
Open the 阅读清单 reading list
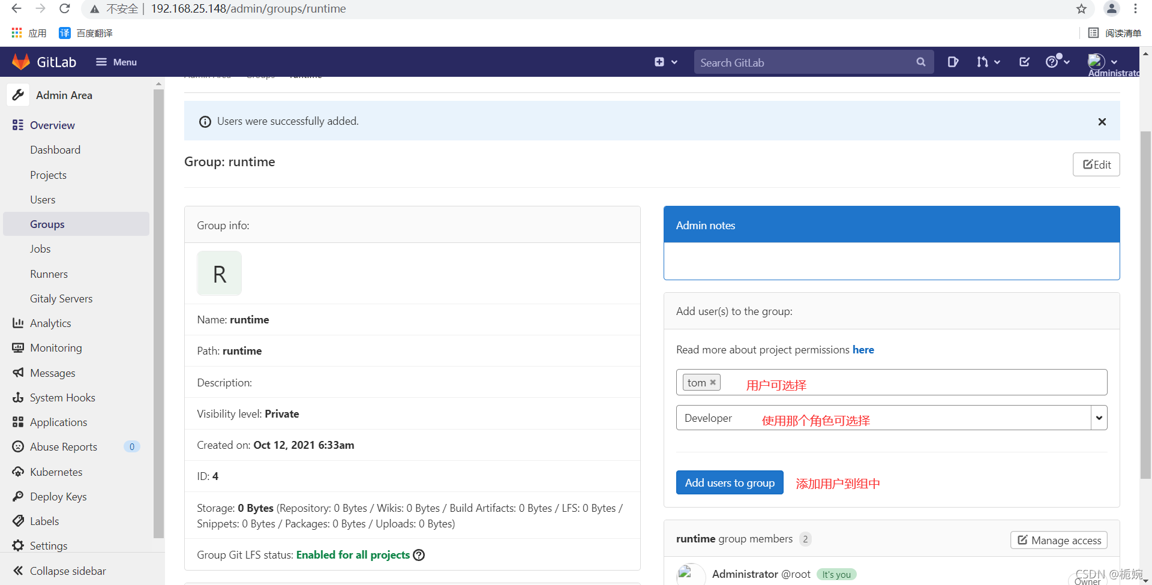(x=1115, y=33)
